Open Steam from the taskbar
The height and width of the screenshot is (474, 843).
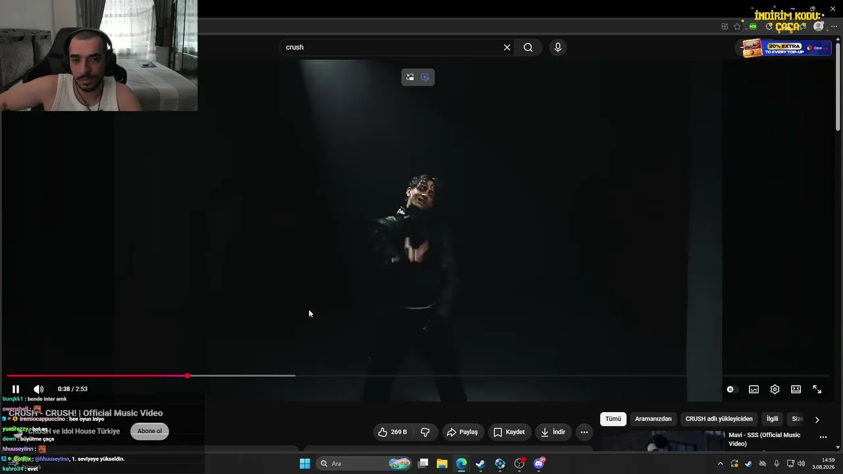tap(480, 463)
